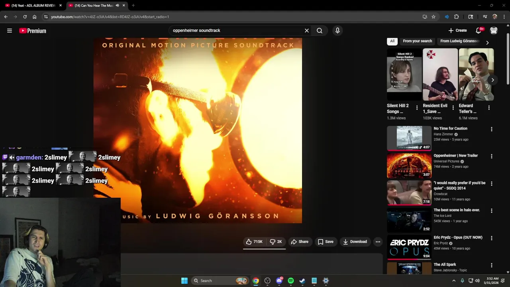Open Discord from the taskbar
The width and height of the screenshot is (510, 287).
point(279,281)
